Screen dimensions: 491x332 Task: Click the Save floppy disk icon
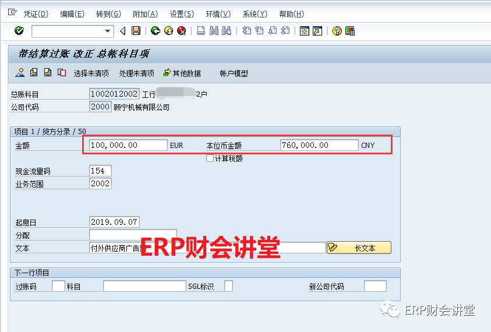tap(136, 31)
